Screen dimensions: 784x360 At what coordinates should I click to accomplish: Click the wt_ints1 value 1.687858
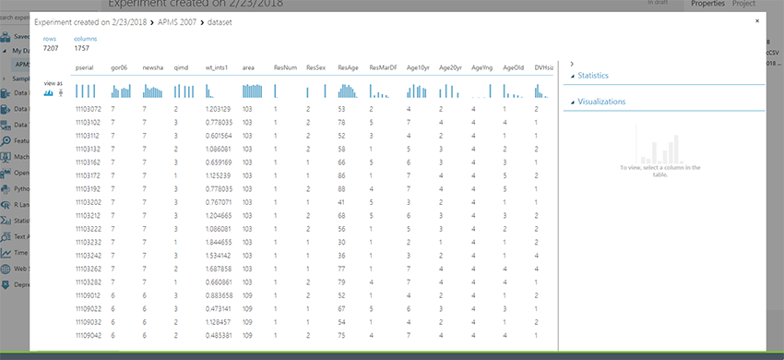(218, 269)
